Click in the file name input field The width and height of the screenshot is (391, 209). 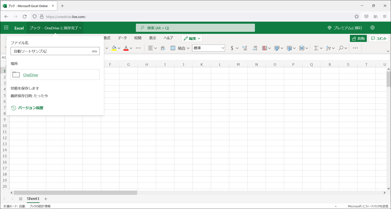tap(55, 51)
